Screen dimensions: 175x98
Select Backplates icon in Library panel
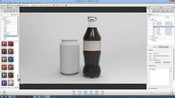pyautogui.click(x=11, y=11)
